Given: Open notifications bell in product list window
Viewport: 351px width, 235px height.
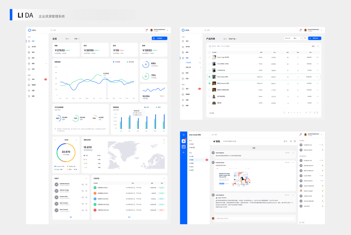Looking at the screenshot, I should click(x=300, y=30).
